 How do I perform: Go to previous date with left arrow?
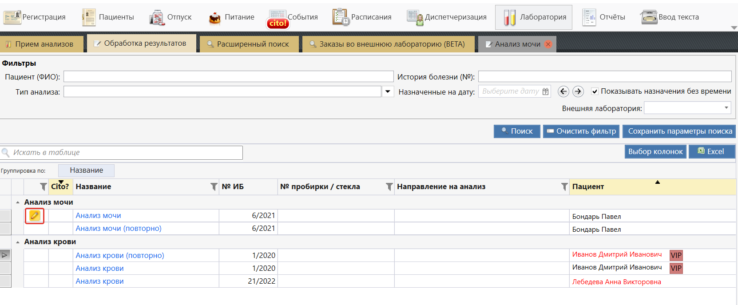tap(563, 91)
